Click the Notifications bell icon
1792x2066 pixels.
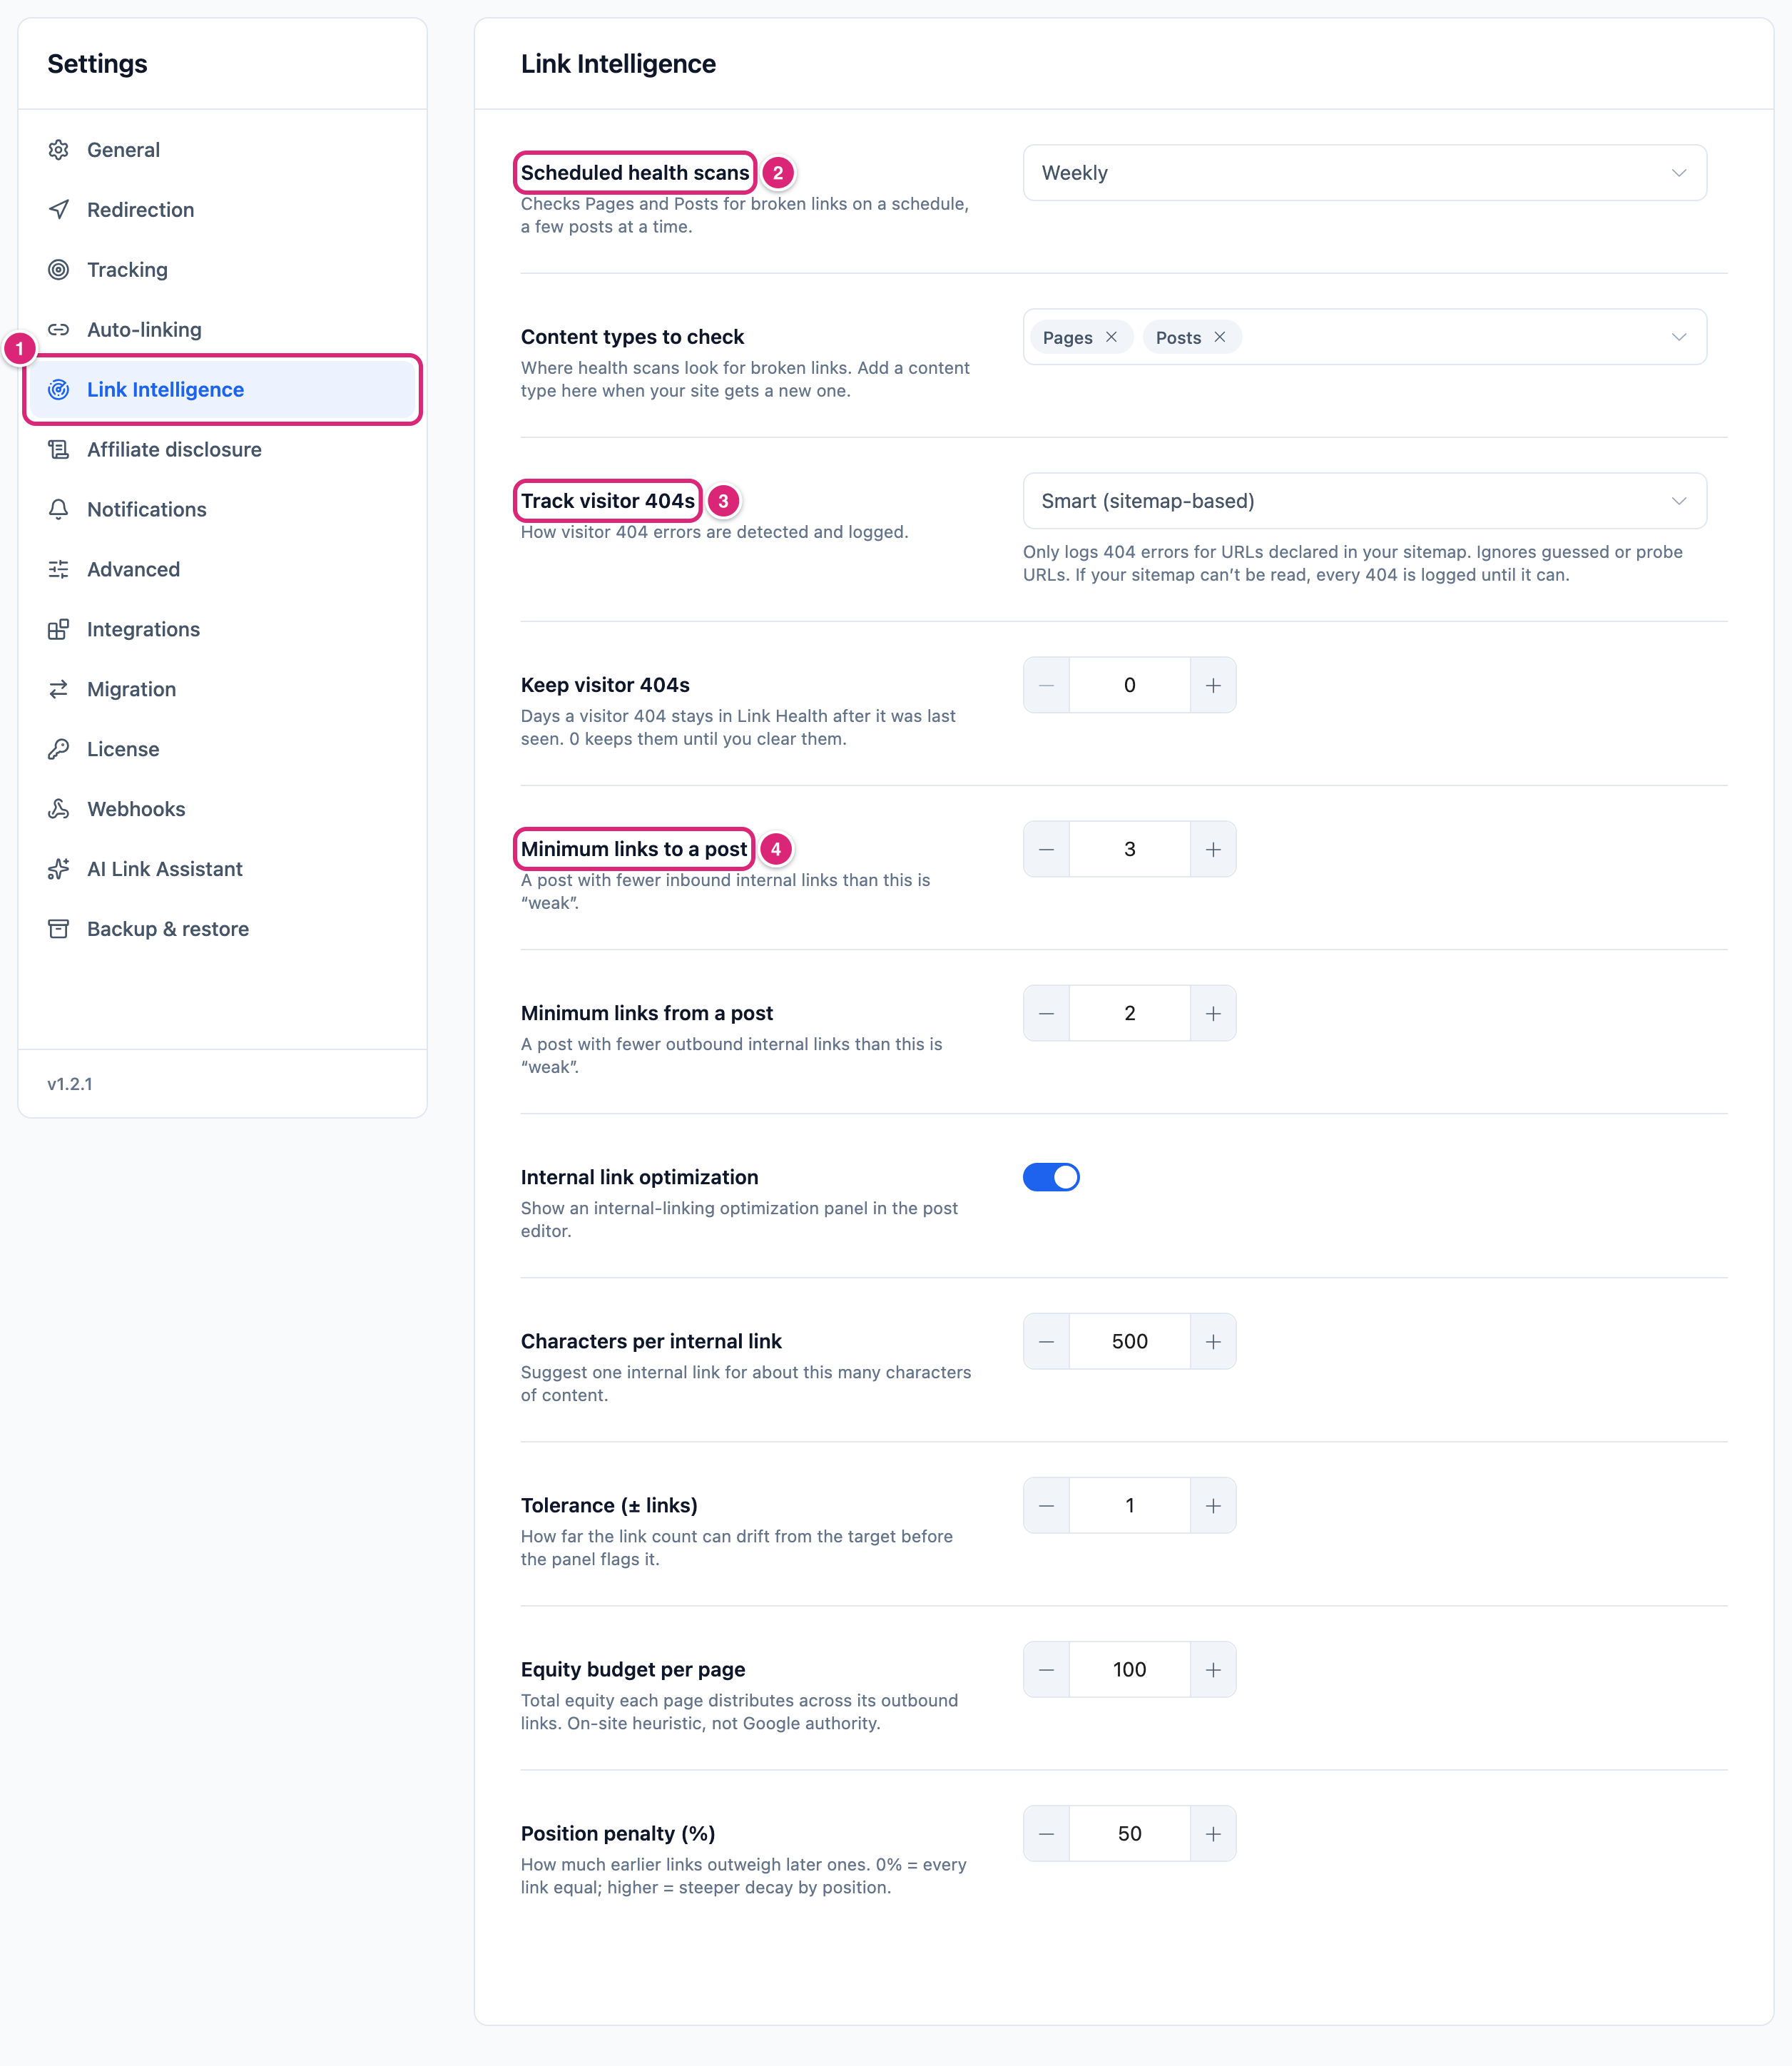(x=59, y=510)
